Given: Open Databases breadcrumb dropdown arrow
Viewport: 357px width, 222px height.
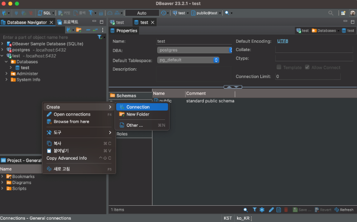Looking at the screenshot, I should point(338,31).
